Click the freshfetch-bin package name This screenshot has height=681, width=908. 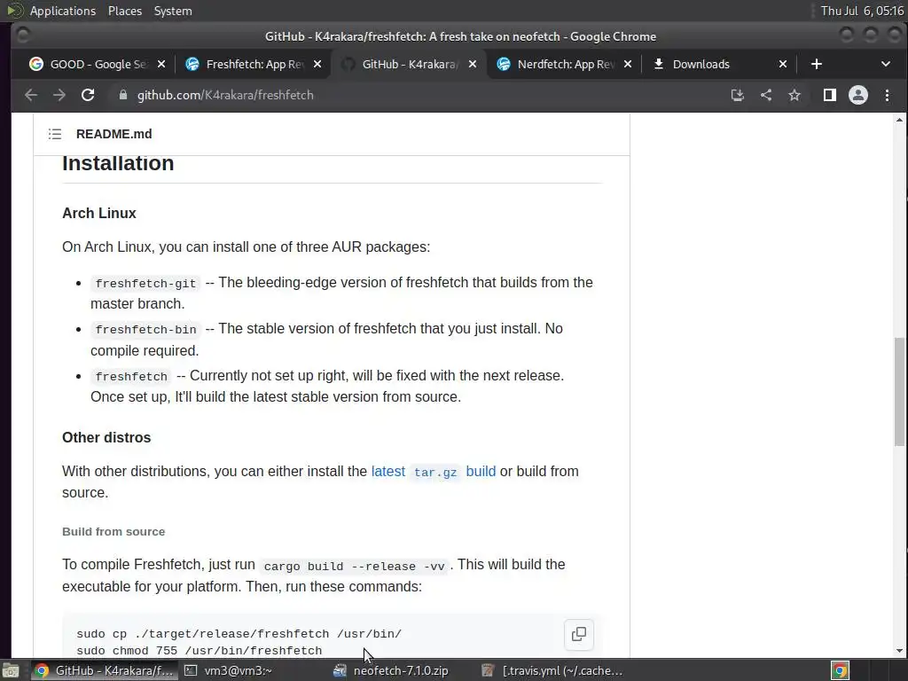[x=145, y=330]
